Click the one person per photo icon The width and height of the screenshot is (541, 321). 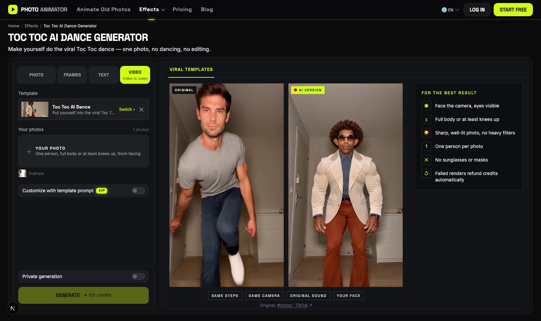tap(426, 146)
